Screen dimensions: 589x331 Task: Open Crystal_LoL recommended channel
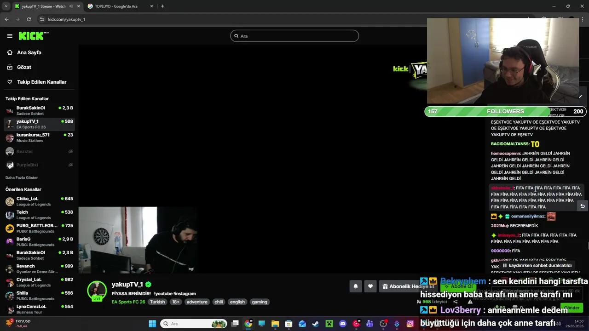click(x=39, y=282)
